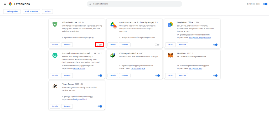Open Details for AdGuard AdBlocker
This screenshot has height=136, width=269.
[55, 45]
